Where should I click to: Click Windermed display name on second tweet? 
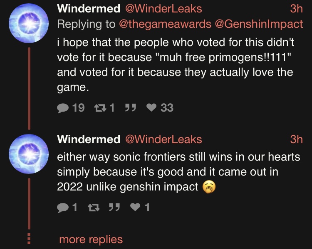click(89, 139)
